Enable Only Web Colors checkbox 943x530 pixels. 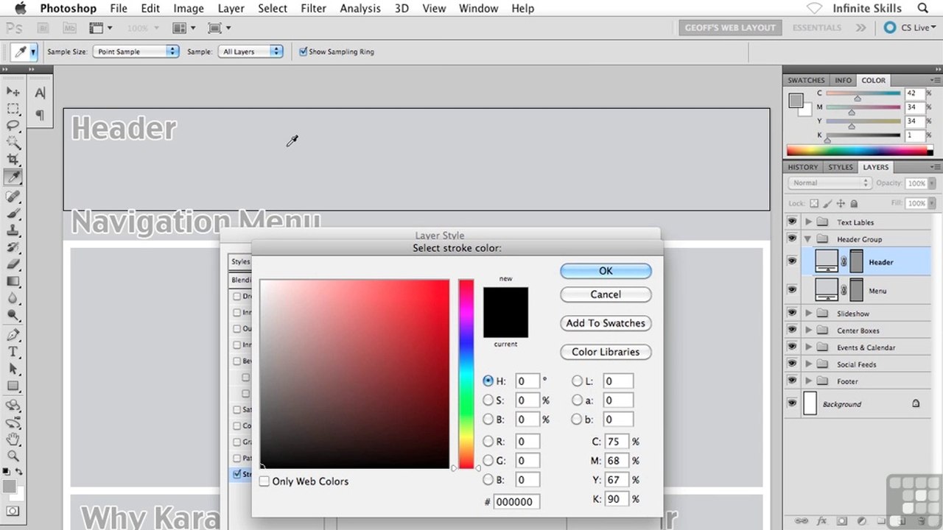pos(264,481)
